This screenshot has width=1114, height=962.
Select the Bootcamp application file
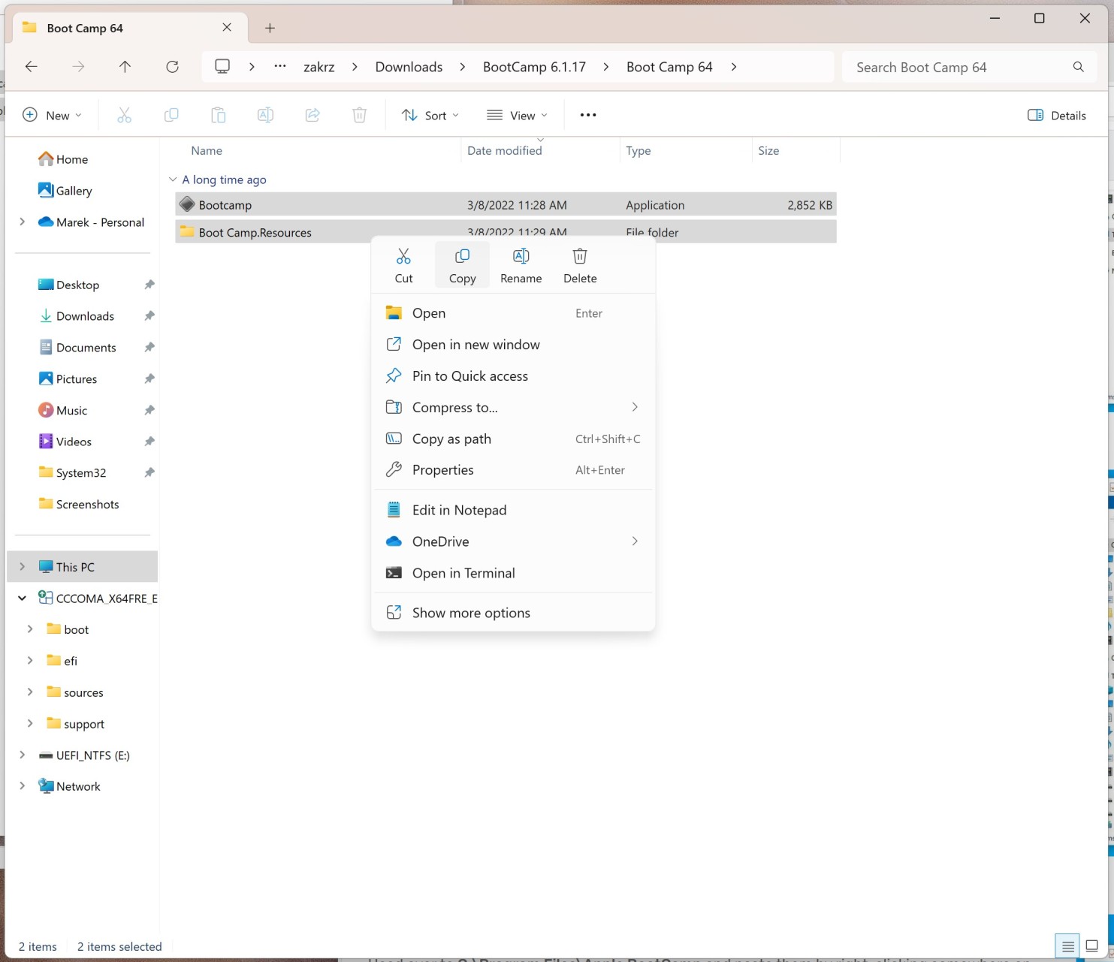(x=506, y=204)
